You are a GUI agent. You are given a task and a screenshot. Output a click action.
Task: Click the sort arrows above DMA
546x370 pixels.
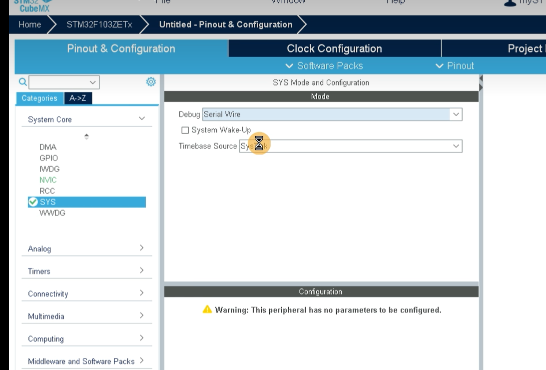click(87, 136)
